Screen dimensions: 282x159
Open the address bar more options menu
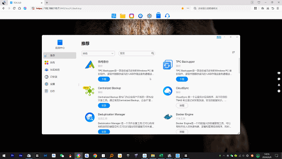(188, 8)
